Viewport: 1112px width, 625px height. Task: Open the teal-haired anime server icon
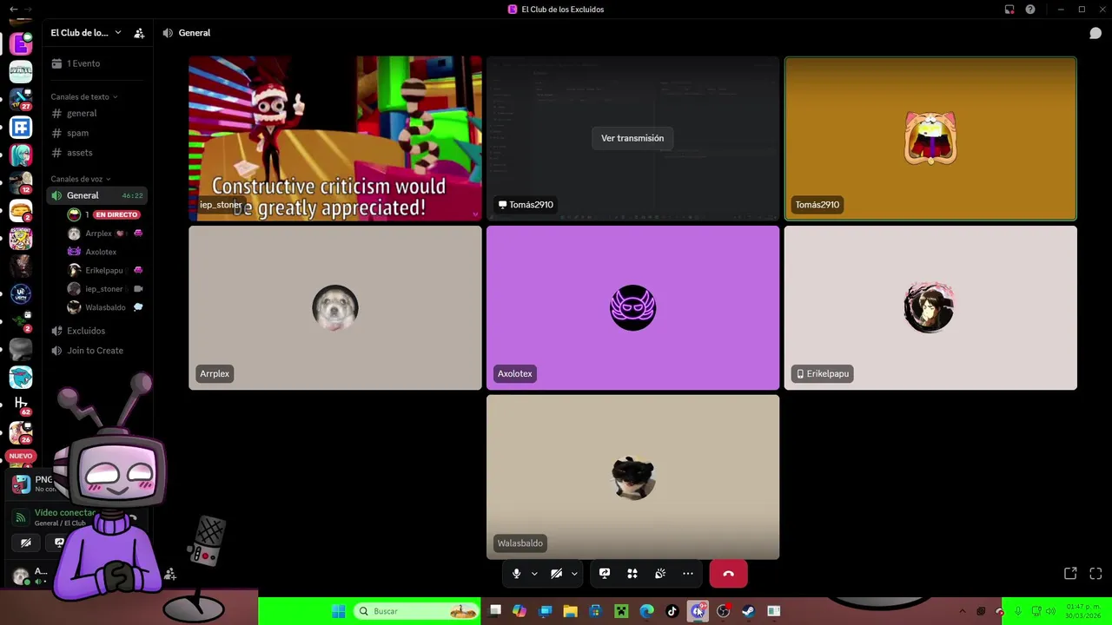coord(21,155)
